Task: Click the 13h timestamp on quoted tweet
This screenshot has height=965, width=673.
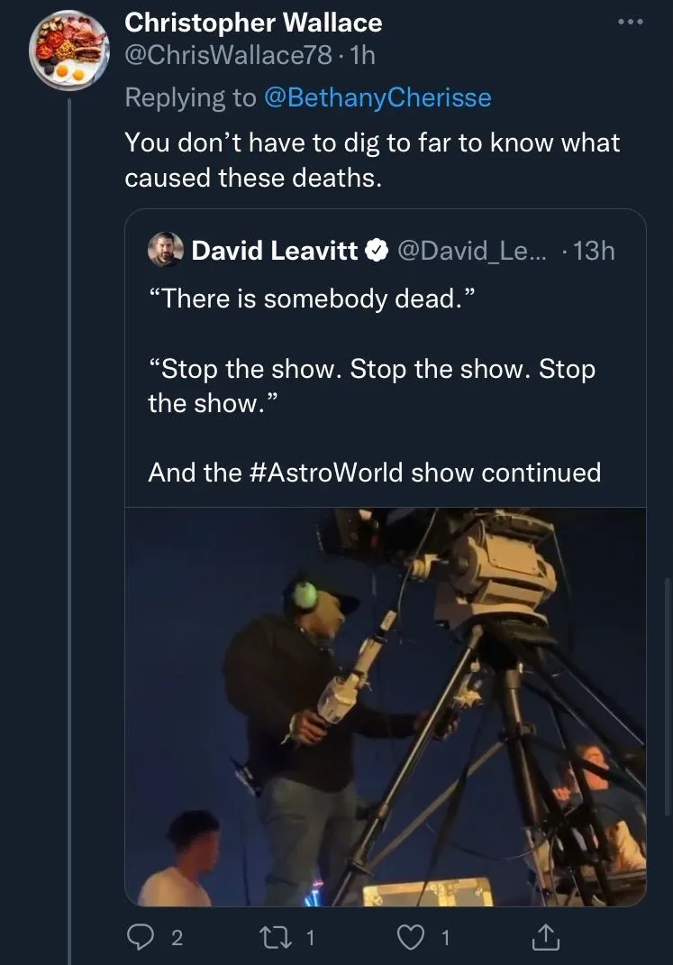Action: [595, 251]
